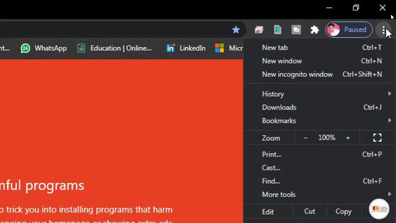Open the first extension icon beside the star
396x223 pixels.
click(x=259, y=30)
